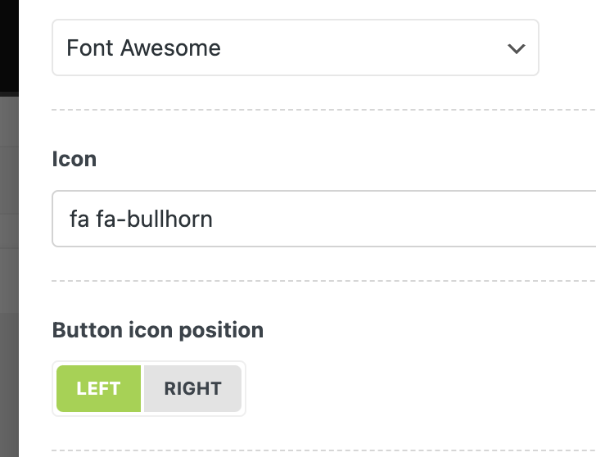
Task: Set button icon position to LEFT
Action: [99, 388]
